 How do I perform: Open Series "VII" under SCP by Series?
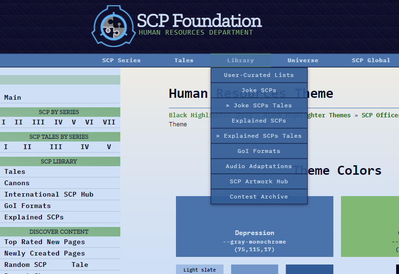tap(109, 122)
